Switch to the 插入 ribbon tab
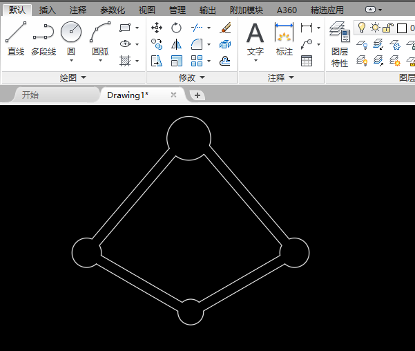The width and height of the screenshot is (415, 351). click(48, 10)
